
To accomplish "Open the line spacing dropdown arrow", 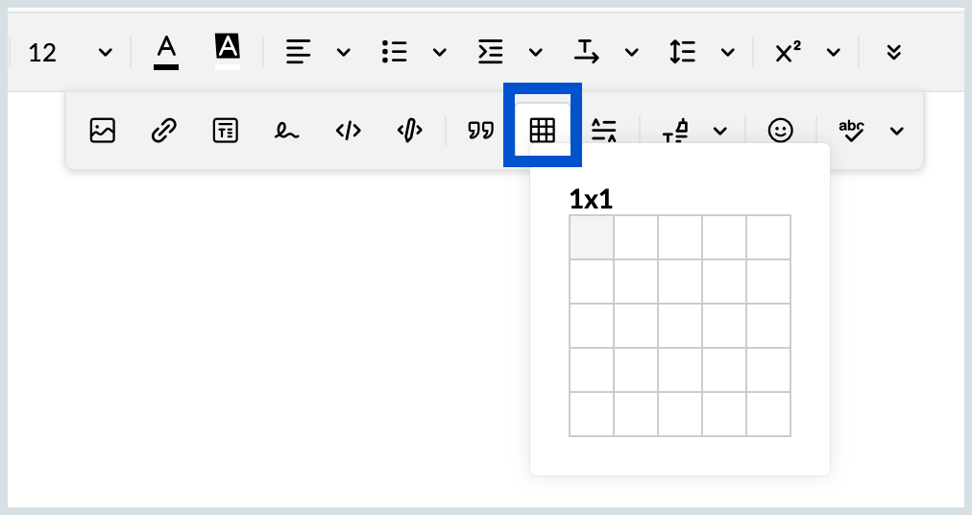I will pos(728,52).
